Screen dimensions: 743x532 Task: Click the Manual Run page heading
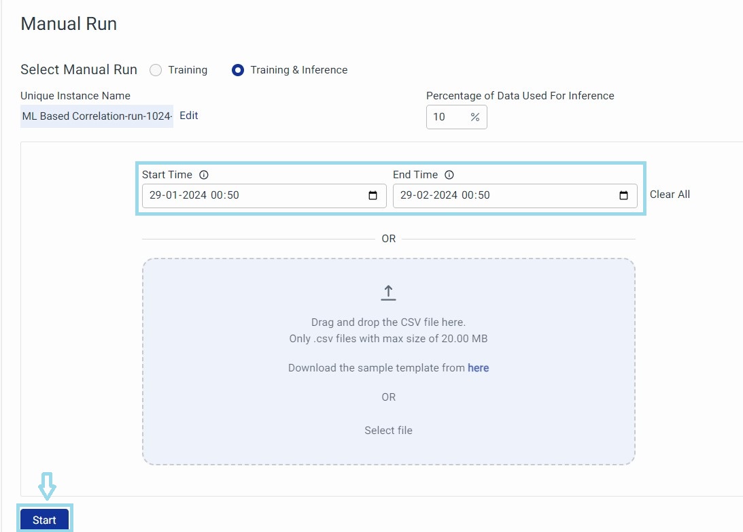(x=69, y=24)
